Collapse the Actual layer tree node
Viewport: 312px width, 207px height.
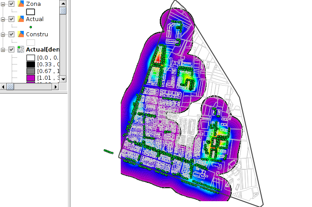4,19
